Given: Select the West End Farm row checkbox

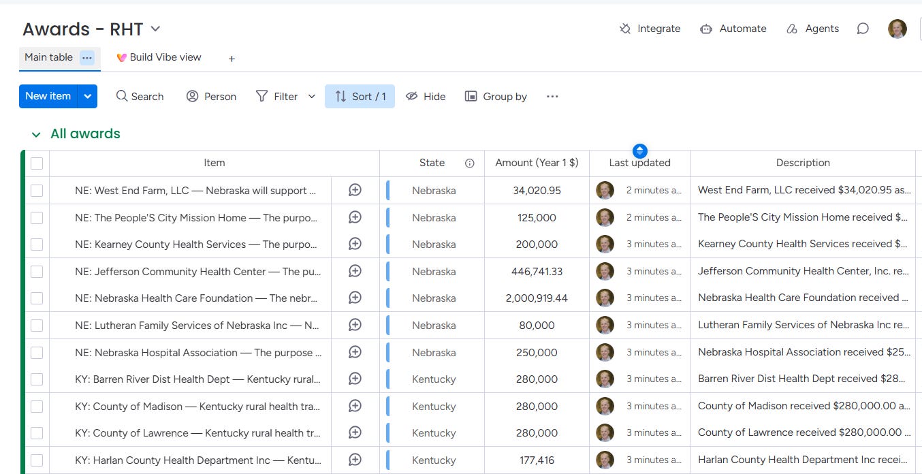Looking at the screenshot, I should click(x=37, y=191).
